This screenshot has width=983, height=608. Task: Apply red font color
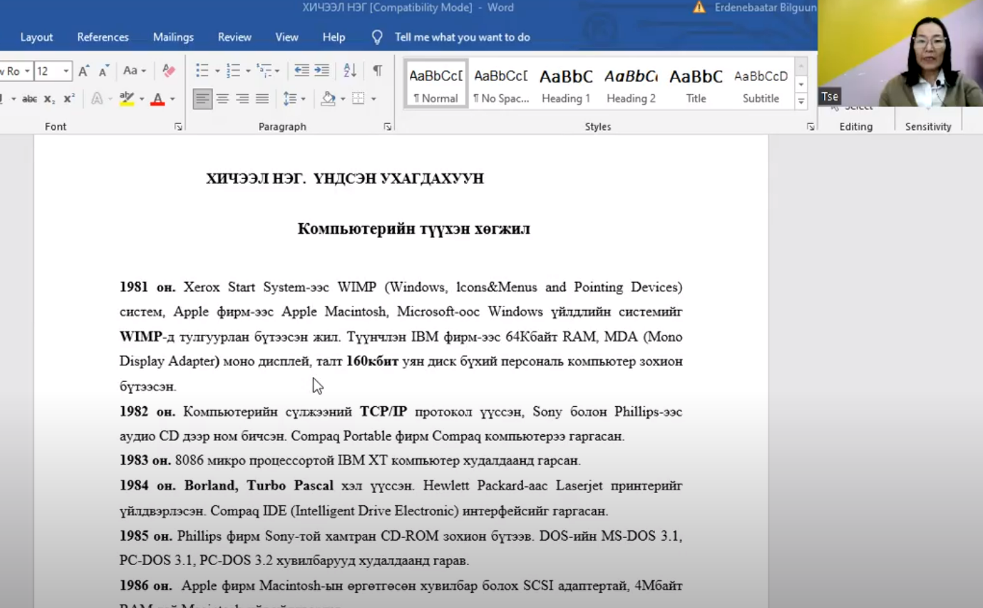[x=157, y=99]
